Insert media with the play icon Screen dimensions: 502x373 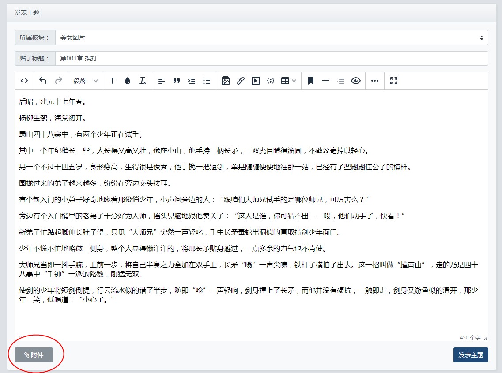[x=256, y=81]
